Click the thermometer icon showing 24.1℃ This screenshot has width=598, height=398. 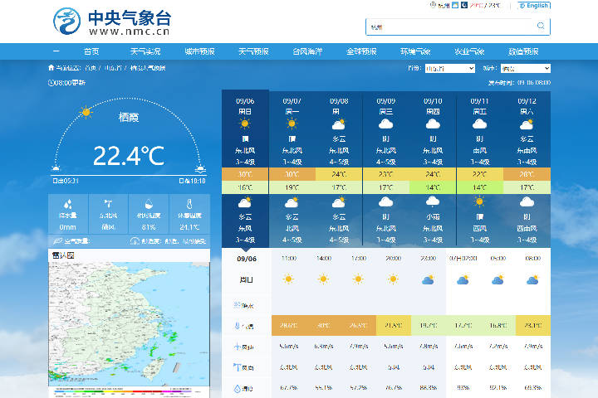pos(189,204)
